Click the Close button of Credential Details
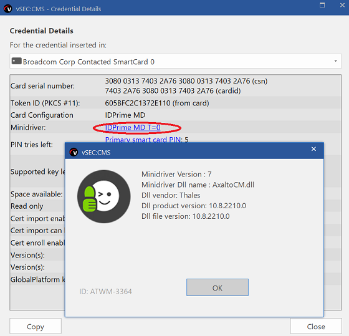Screen dimensions: 349x336 pyautogui.click(x=316, y=326)
